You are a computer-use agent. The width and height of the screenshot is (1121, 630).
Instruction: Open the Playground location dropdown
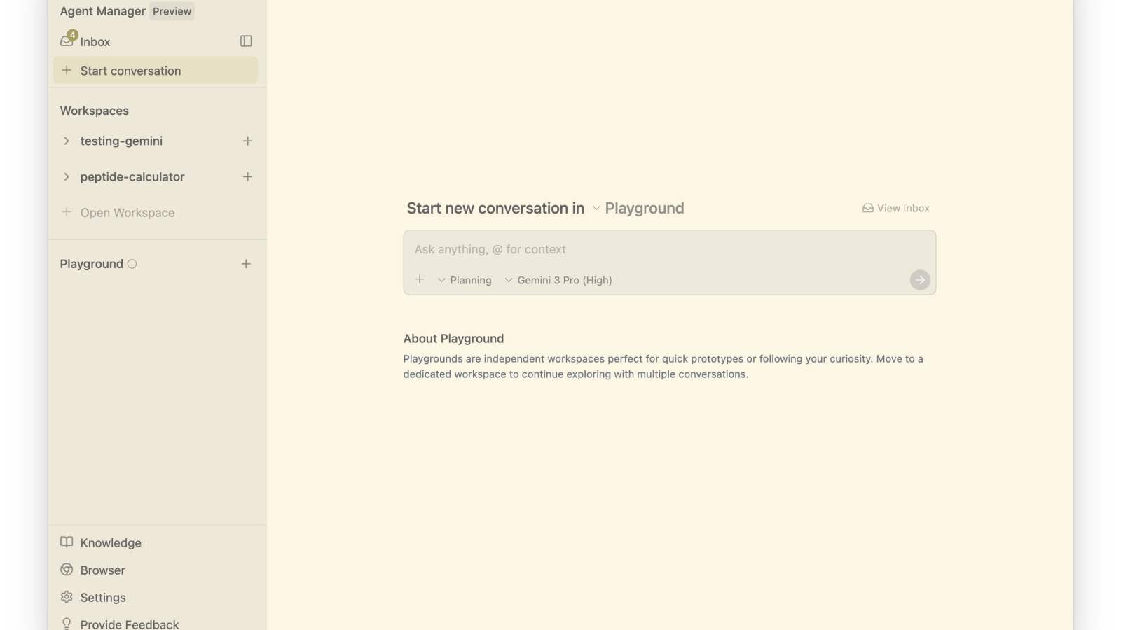pyautogui.click(x=638, y=209)
